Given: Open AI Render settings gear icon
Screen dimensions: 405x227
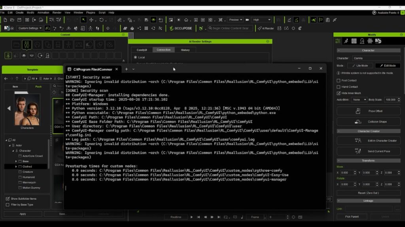Looking at the screenshot, I should 293,28.
